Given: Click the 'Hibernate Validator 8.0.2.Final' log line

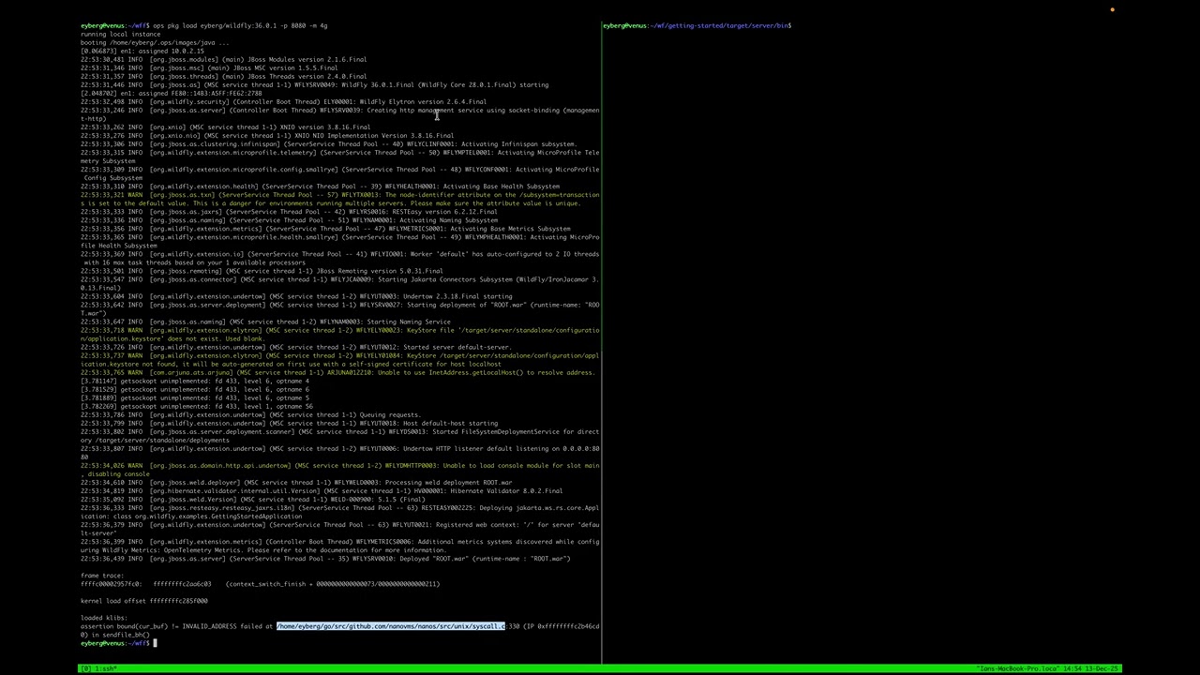Looking at the screenshot, I should coord(322,489).
